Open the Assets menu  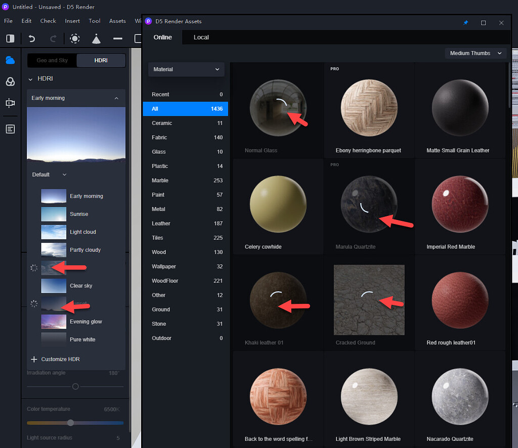117,21
